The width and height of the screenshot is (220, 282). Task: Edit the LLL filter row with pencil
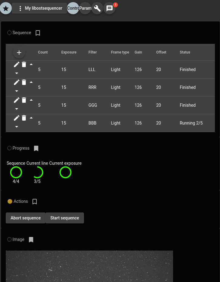click(17, 64)
